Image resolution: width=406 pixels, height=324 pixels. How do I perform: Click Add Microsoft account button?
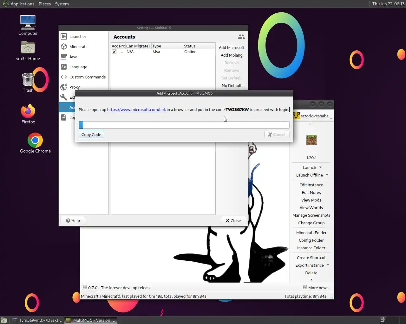(x=232, y=47)
